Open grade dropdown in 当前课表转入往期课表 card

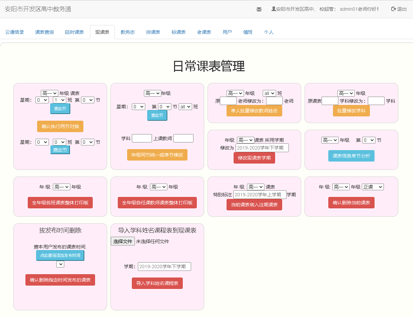(x=256, y=187)
